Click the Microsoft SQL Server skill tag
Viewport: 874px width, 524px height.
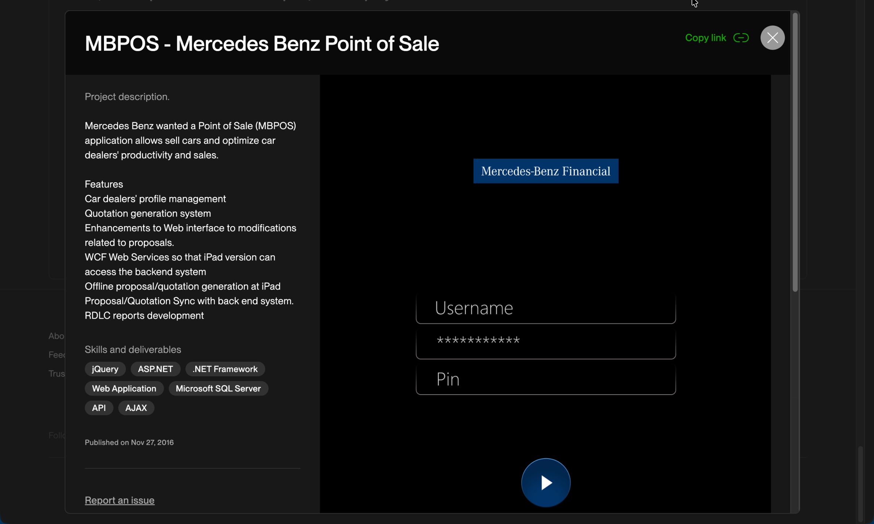[219, 388]
